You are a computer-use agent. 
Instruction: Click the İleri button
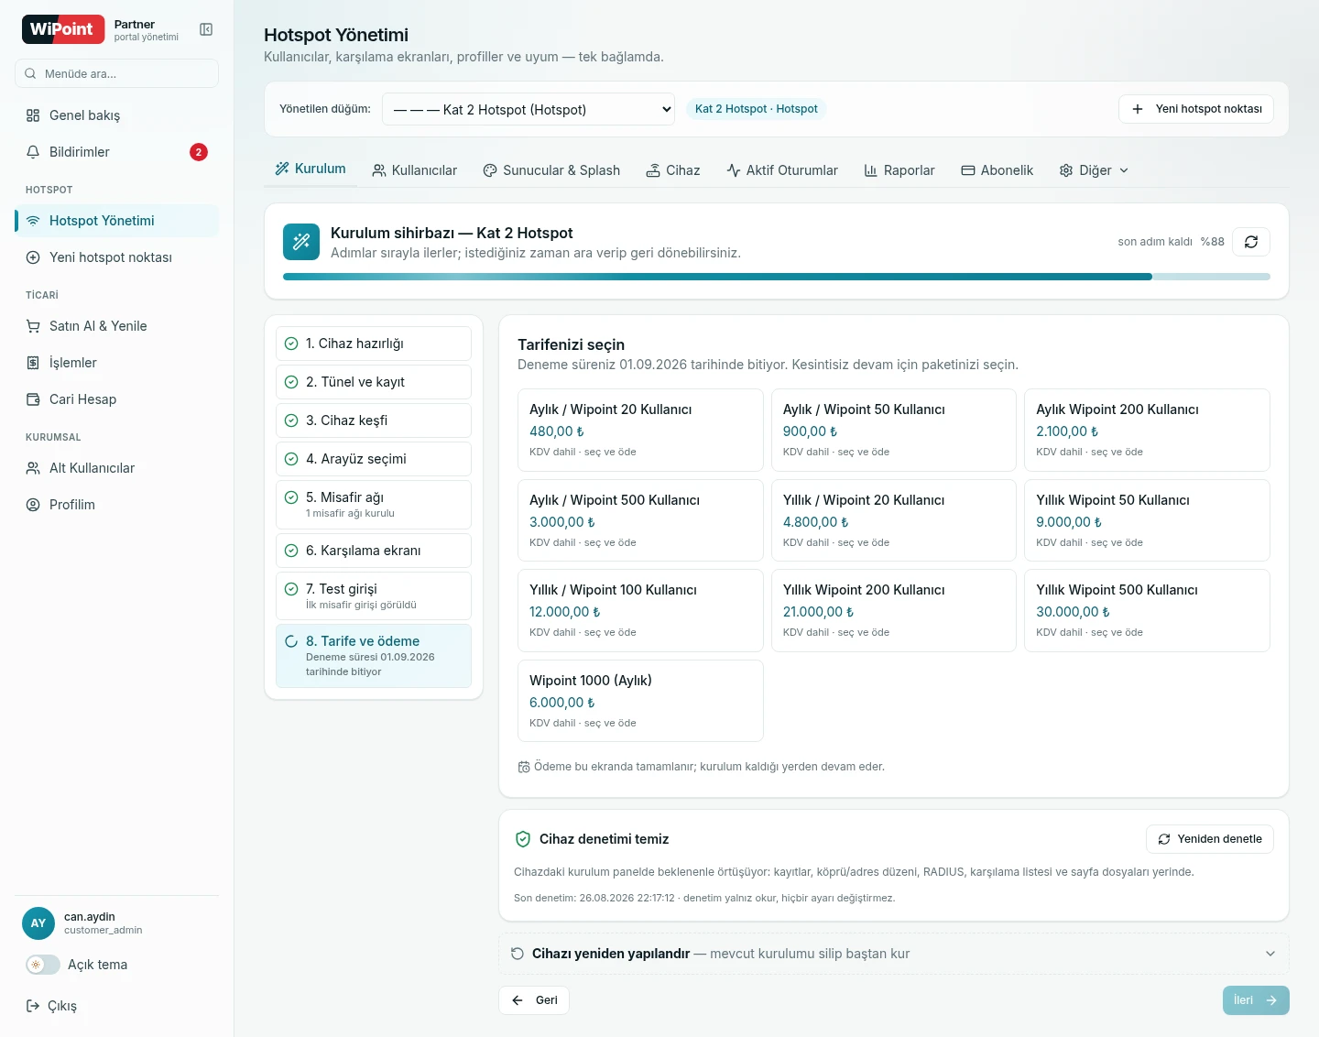[1256, 1000]
